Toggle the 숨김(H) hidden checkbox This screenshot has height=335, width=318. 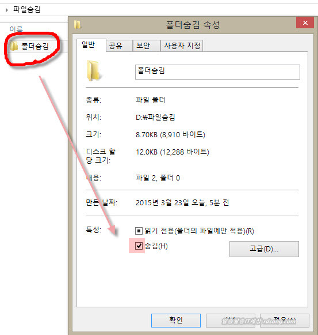pos(139,246)
